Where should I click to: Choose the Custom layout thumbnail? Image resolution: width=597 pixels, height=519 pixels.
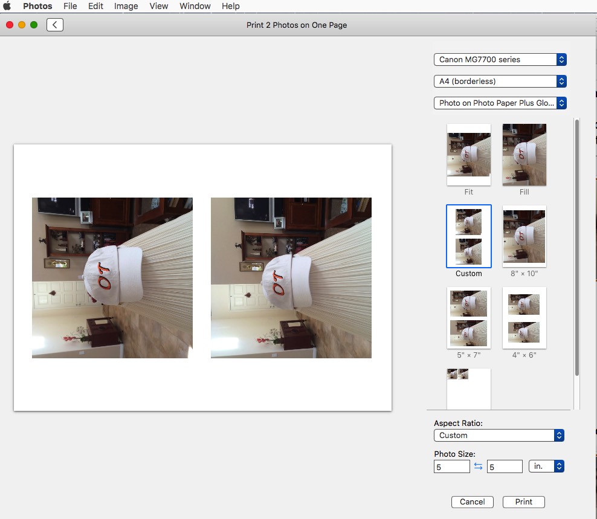click(x=469, y=236)
